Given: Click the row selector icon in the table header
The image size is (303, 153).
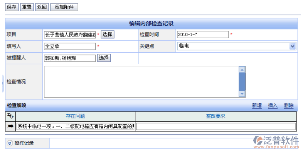Looking at the screenshot, I should 10,116.
